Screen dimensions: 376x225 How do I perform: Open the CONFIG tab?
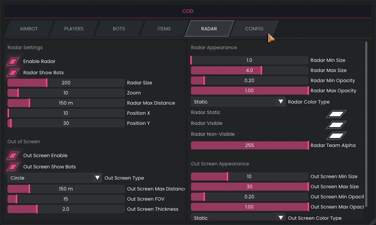[x=254, y=29]
